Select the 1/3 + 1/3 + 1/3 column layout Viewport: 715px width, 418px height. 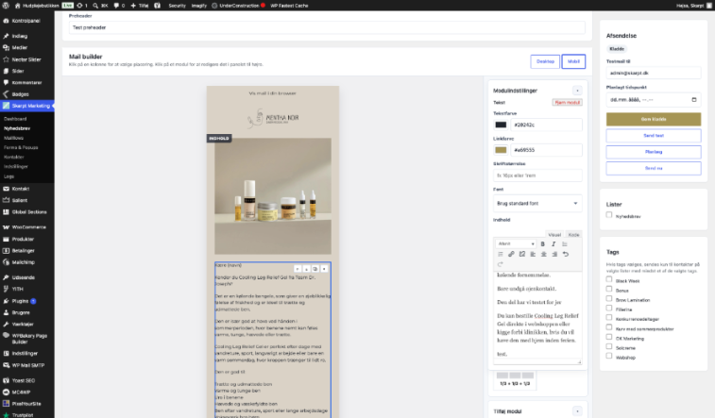click(x=515, y=379)
